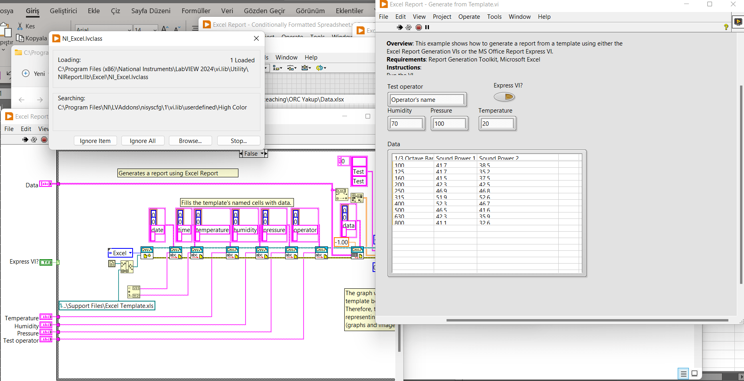Open Excel's Formüller ribbon tab

(196, 11)
